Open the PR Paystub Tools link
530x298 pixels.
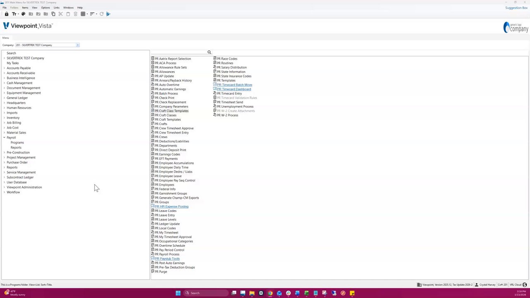(x=167, y=259)
